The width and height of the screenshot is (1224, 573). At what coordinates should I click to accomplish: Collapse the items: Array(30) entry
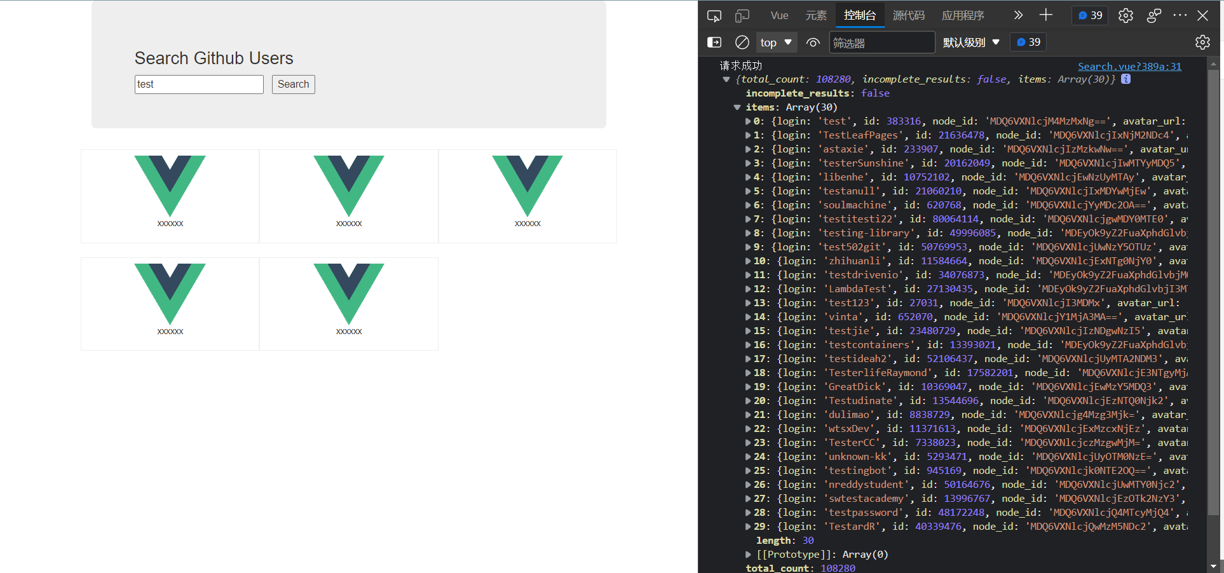(737, 107)
